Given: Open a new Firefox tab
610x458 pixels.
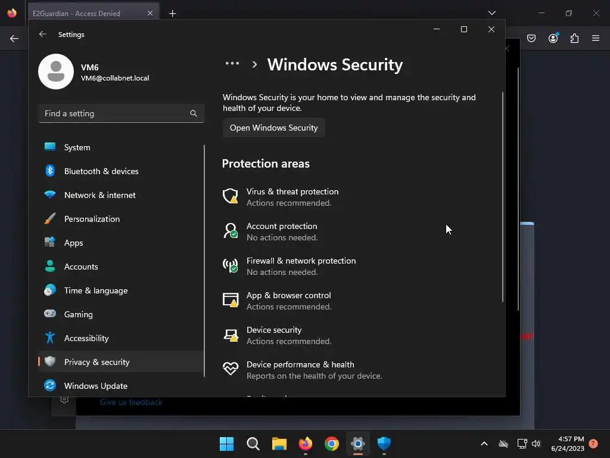Looking at the screenshot, I should (172, 14).
